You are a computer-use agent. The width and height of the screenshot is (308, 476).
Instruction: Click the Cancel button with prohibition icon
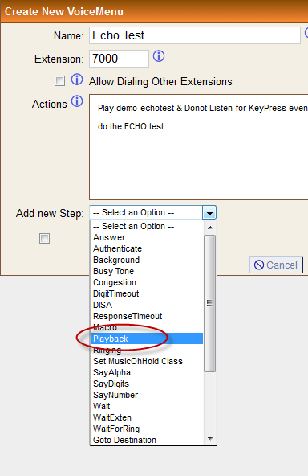pos(276,265)
